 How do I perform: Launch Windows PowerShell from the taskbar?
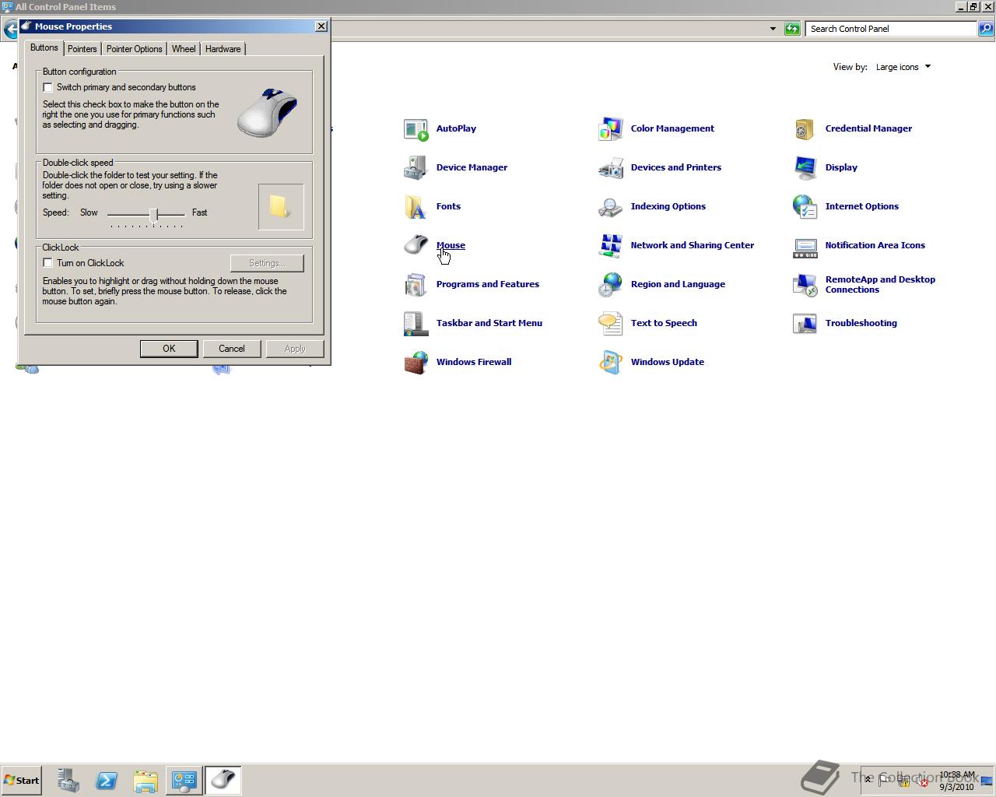[x=107, y=781]
